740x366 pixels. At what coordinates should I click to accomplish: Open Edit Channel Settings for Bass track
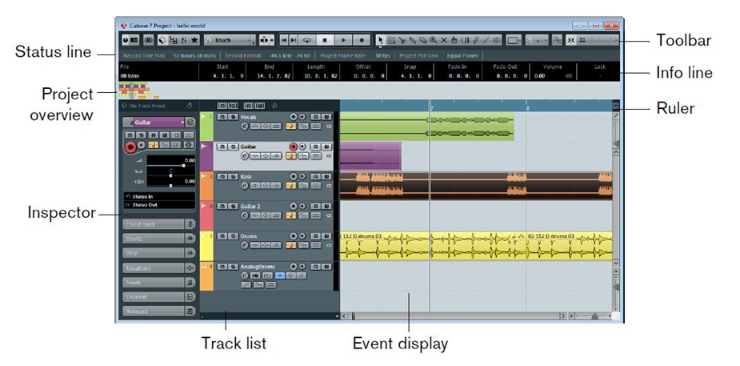245,186
